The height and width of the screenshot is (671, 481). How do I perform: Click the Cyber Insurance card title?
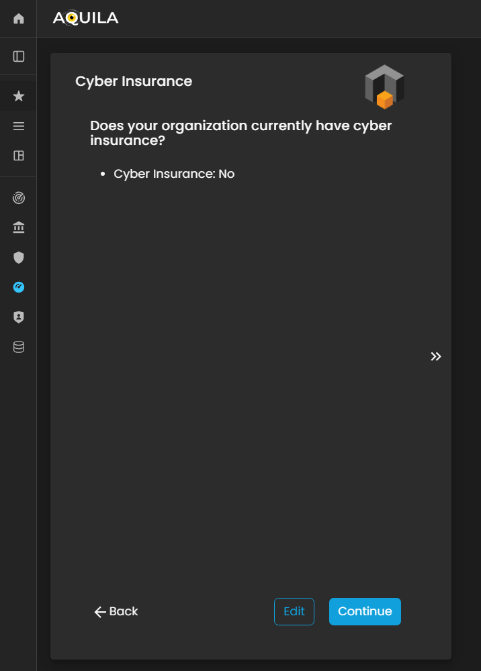pyautogui.click(x=134, y=81)
